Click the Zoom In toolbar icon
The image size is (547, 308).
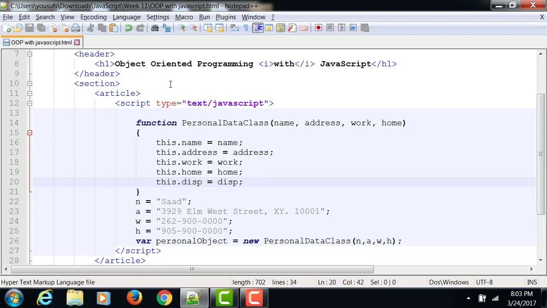coord(182,28)
